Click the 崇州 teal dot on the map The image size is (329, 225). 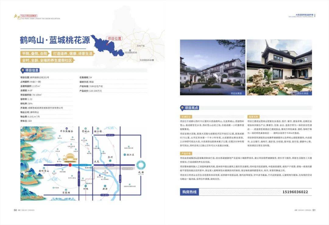coord(110,161)
